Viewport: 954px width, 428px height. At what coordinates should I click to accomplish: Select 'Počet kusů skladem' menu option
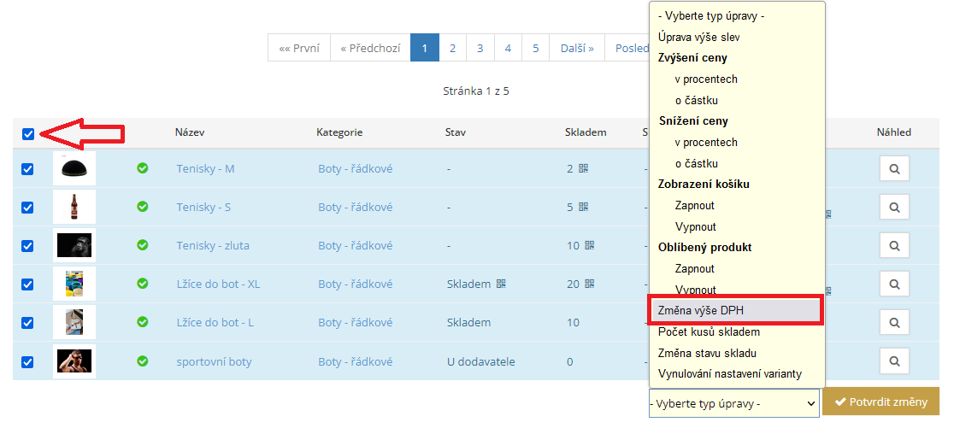(709, 331)
